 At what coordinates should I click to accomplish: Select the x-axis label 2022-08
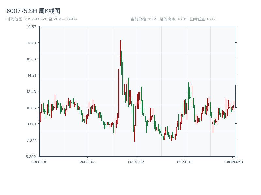click(x=39, y=162)
